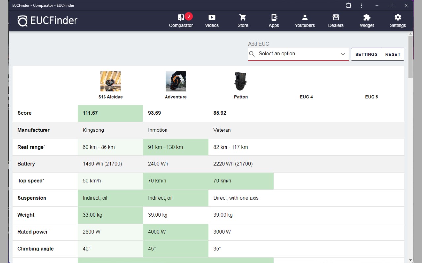
Task: Click the Top speed row label
Action: pyautogui.click(x=31, y=181)
